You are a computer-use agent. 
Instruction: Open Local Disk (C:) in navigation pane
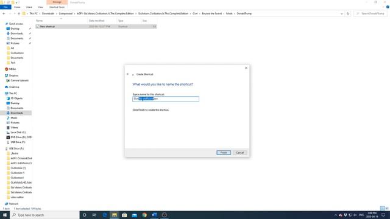18,133
